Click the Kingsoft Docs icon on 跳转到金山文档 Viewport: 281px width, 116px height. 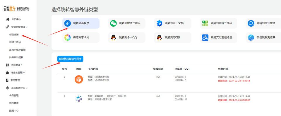159,23
